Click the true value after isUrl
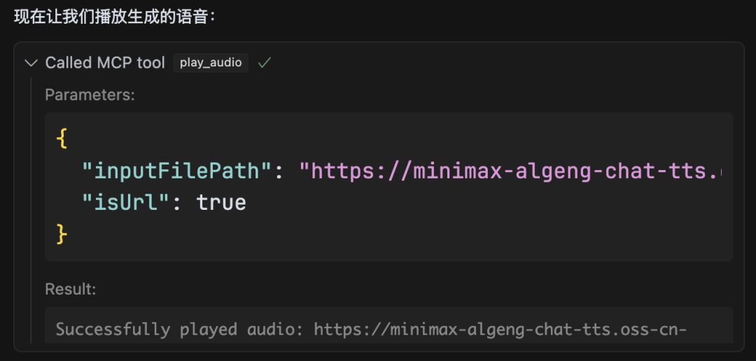 pyautogui.click(x=221, y=203)
